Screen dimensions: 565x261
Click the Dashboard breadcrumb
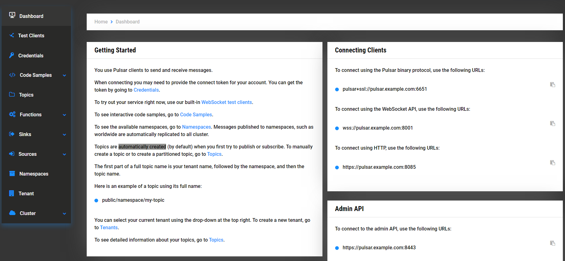point(127,22)
